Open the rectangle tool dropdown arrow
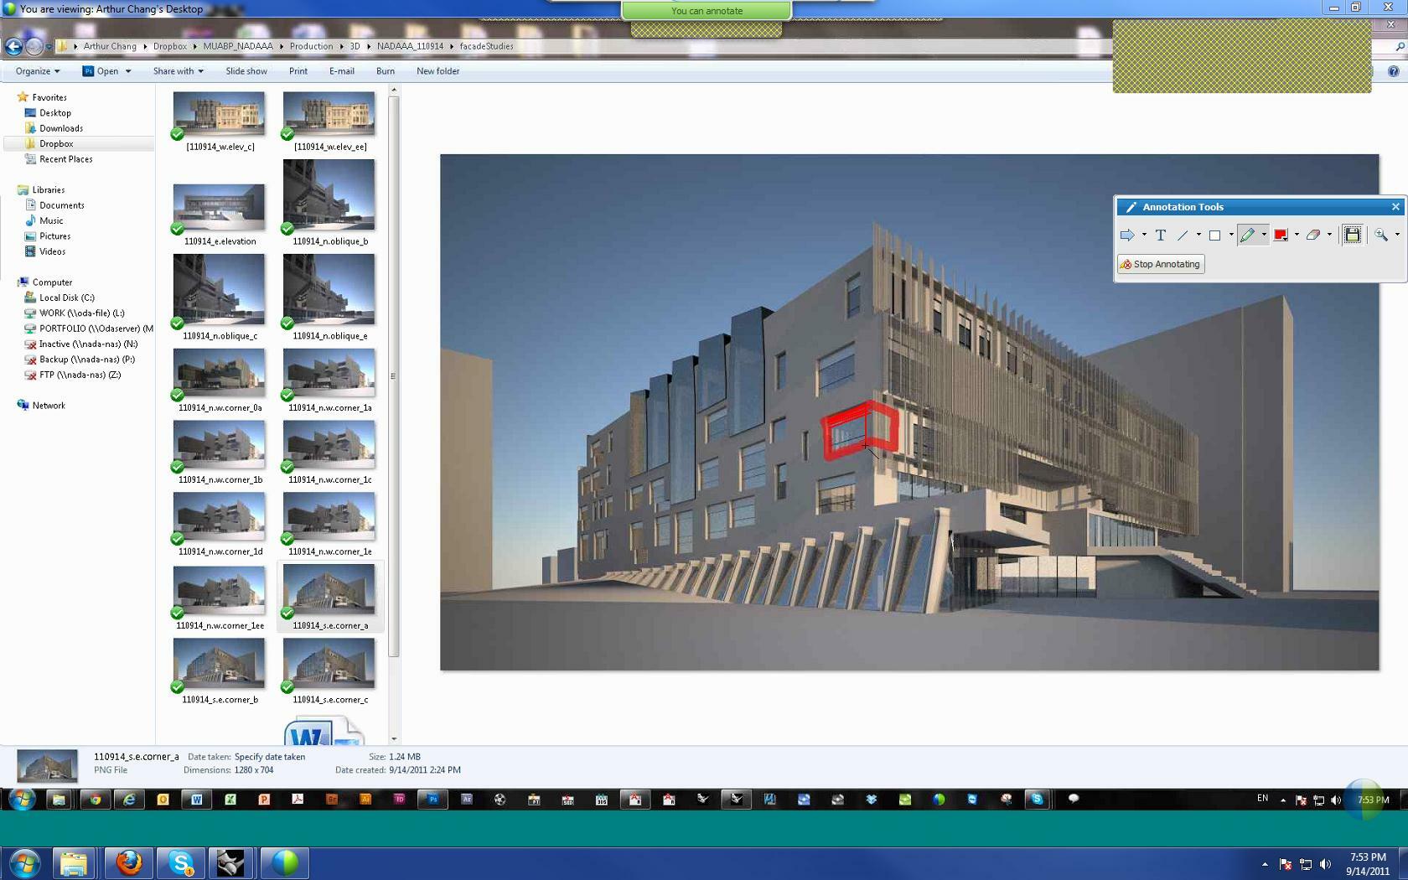The image size is (1408, 880). [x=1231, y=236]
